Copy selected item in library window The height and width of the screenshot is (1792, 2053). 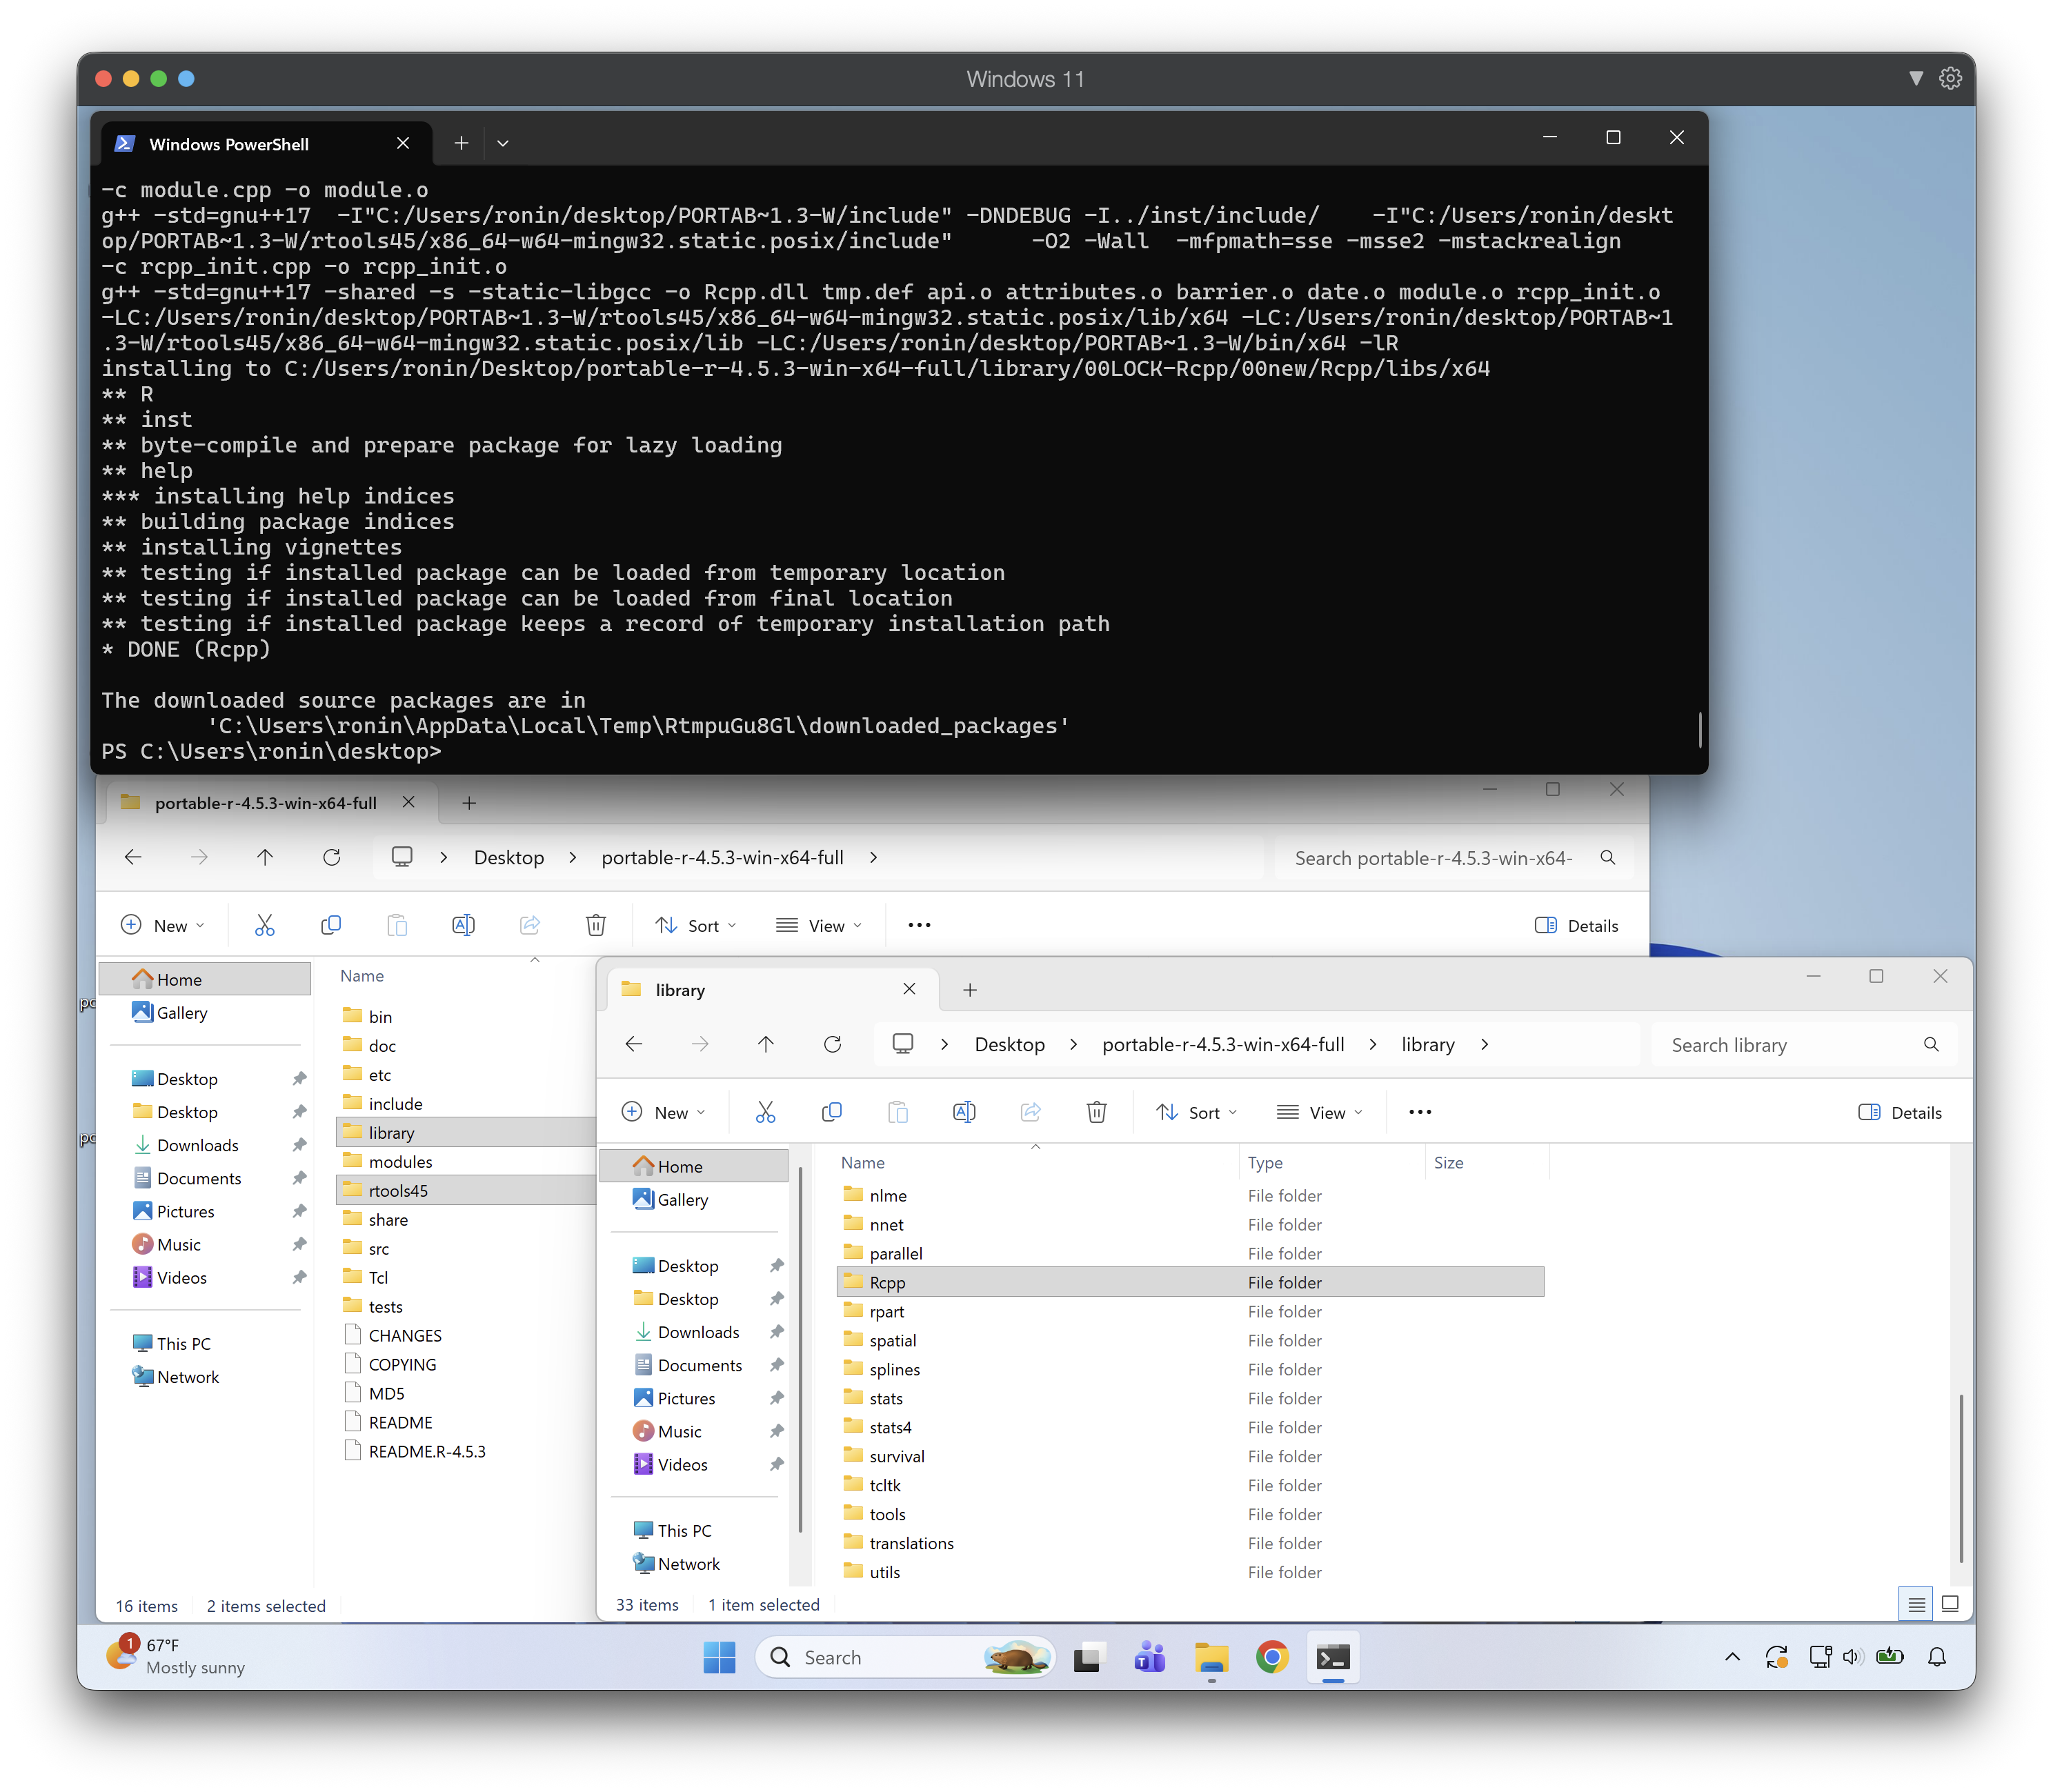[x=832, y=1111]
